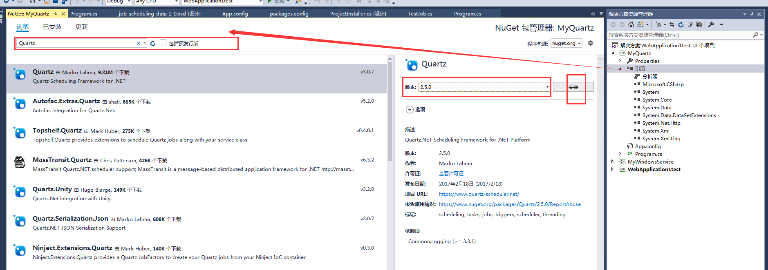Open the 查看许可证 view license link
Viewport: 768px width, 270px height.
click(x=451, y=174)
